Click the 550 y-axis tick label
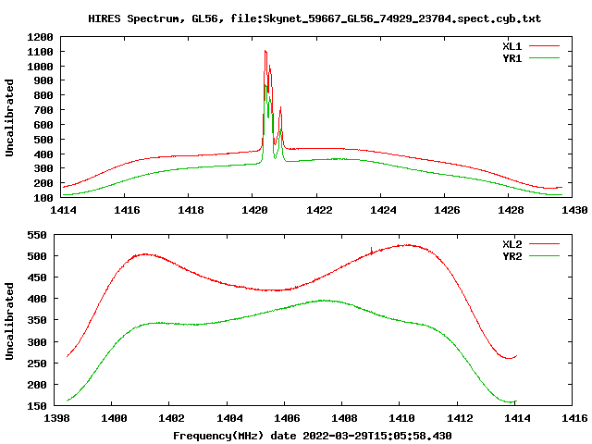 [x=37, y=235]
